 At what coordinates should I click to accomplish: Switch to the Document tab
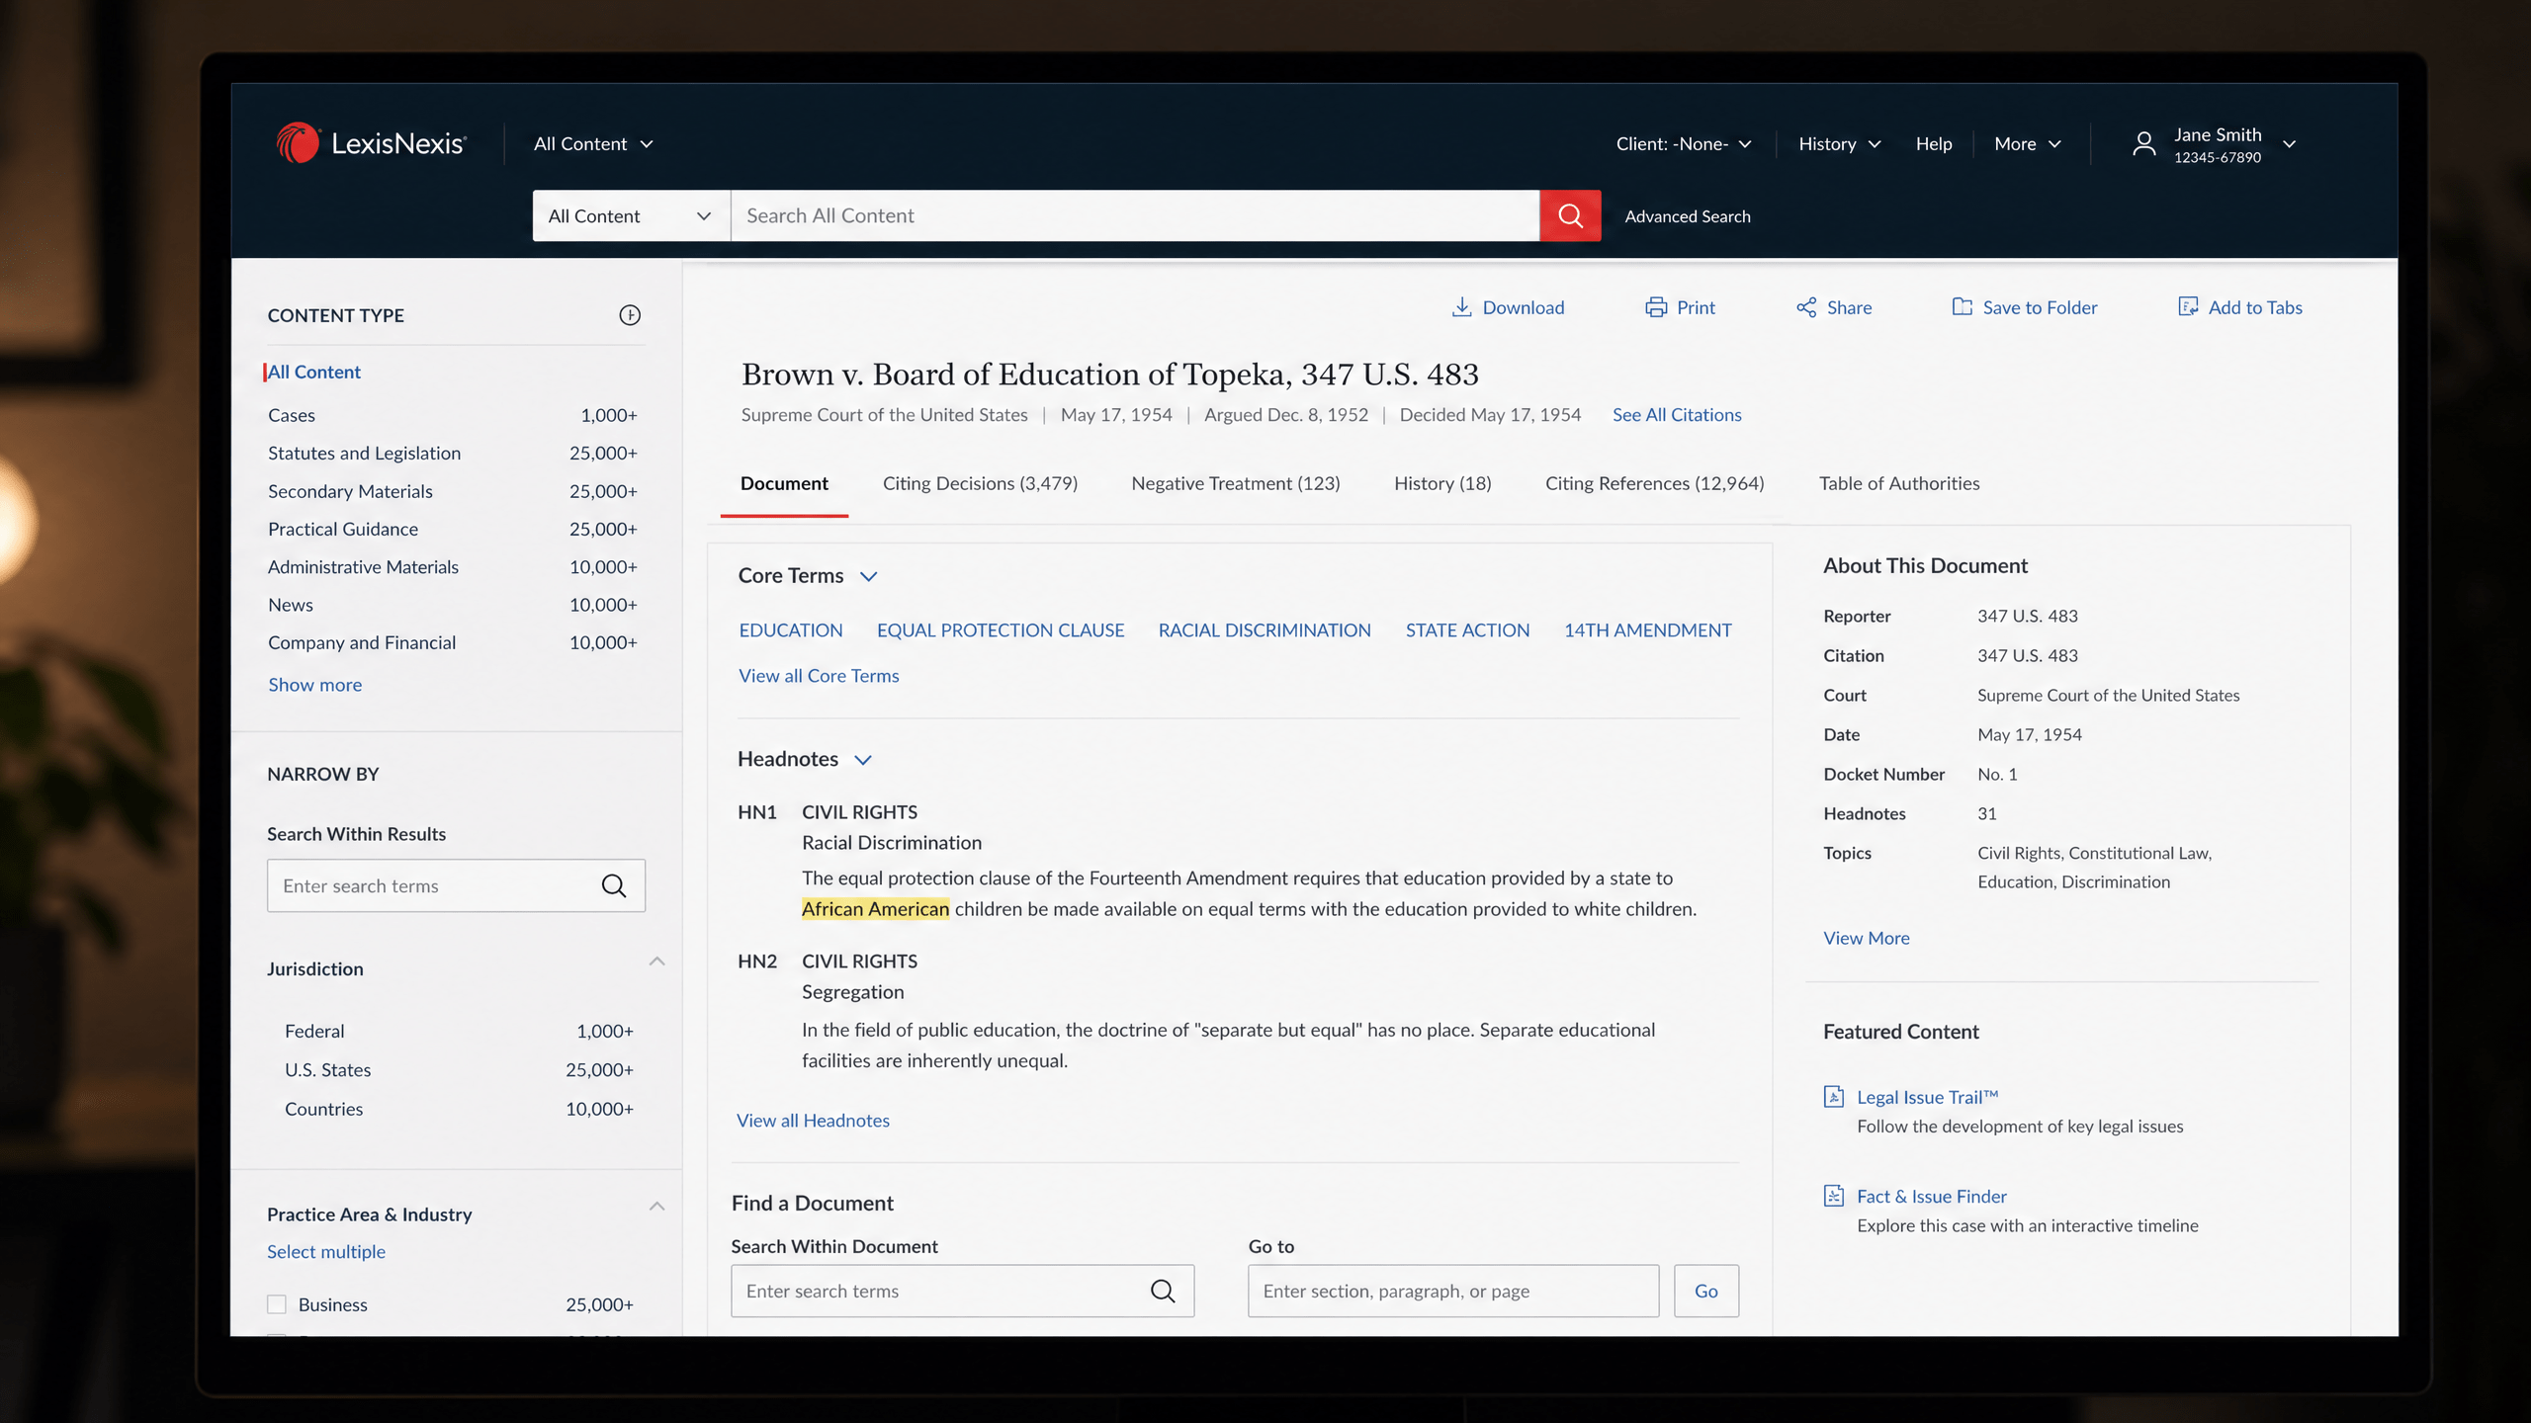pyautogui.click(x=784, y=483)
